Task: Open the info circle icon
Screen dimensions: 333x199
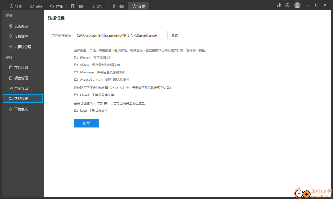Action: point(287,5)
